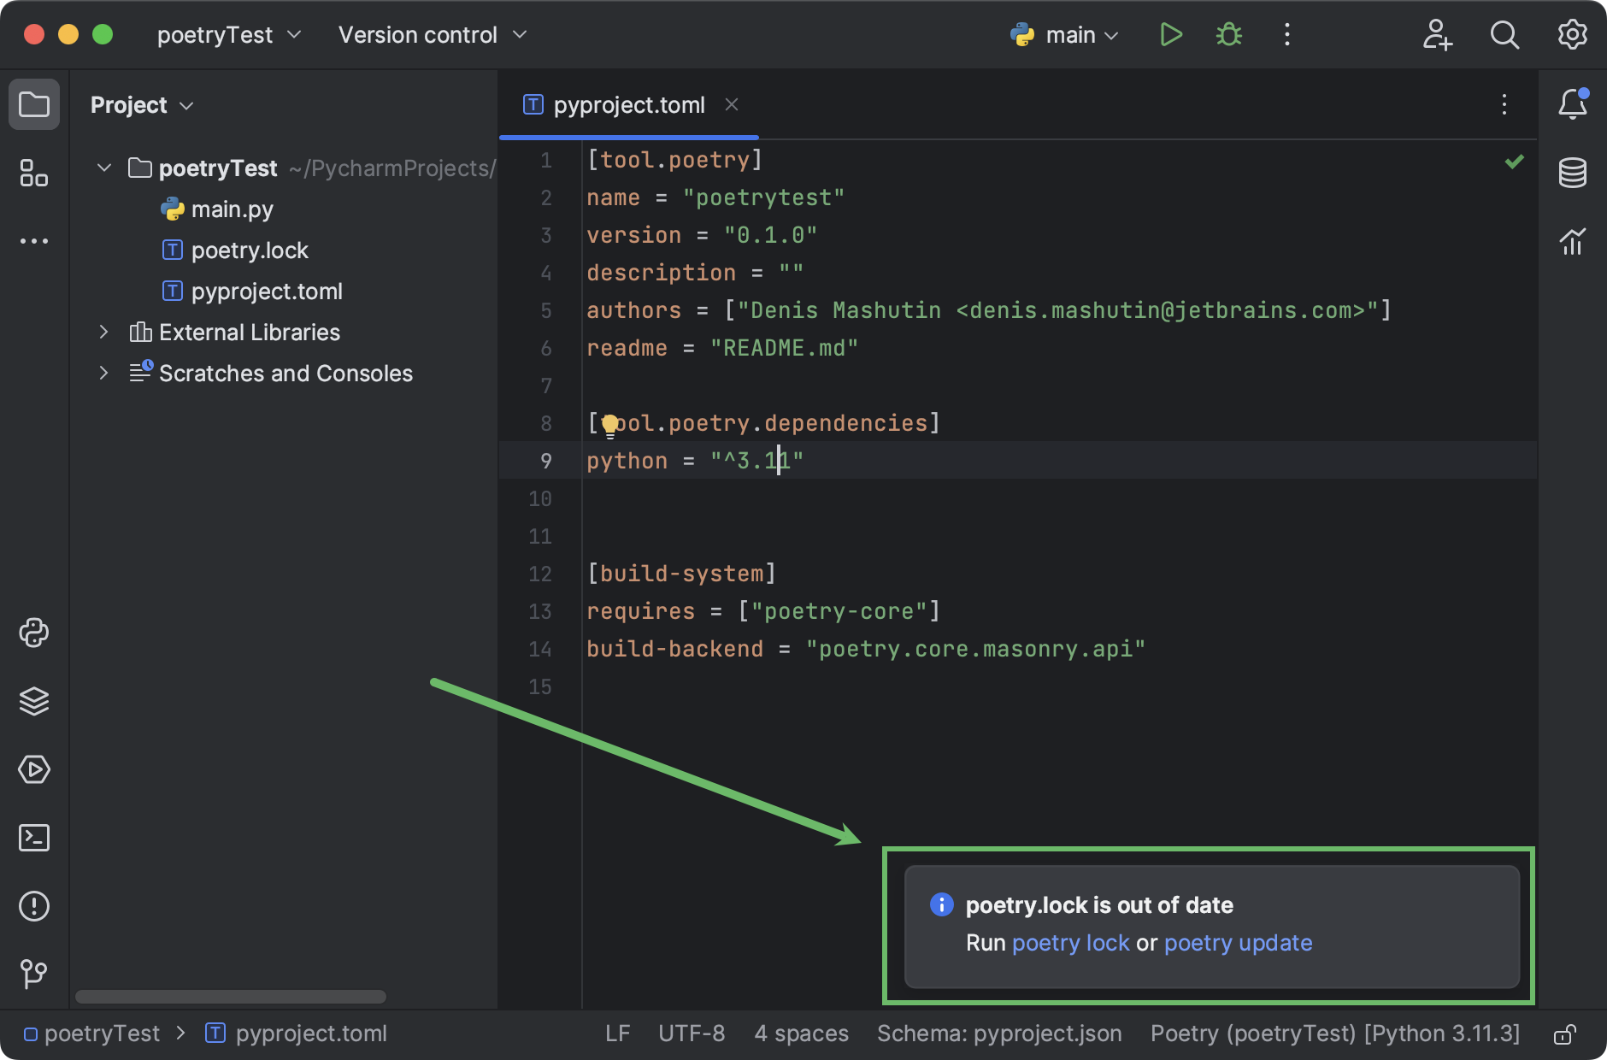Expand the External Libraries node
Image resolution: width=1607 pixels, height=1060 pixels.
[103, 332]
